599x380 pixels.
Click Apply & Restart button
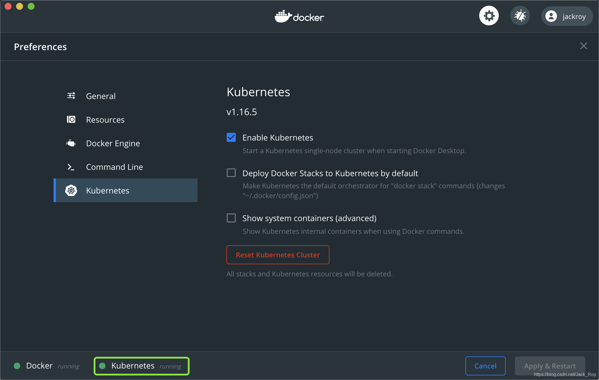coord(550,366)
